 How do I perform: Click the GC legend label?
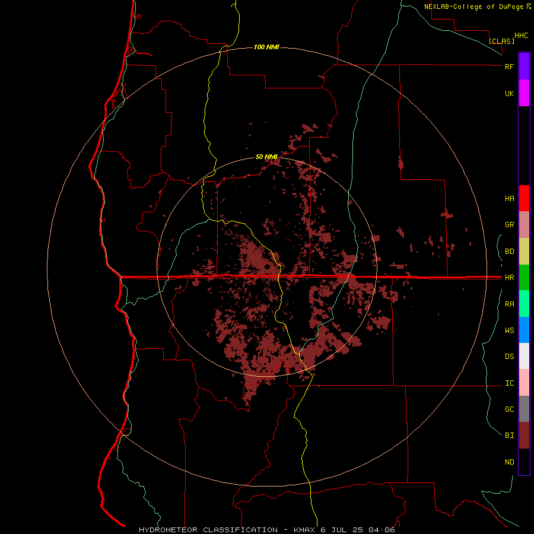(x=509, y=409)
